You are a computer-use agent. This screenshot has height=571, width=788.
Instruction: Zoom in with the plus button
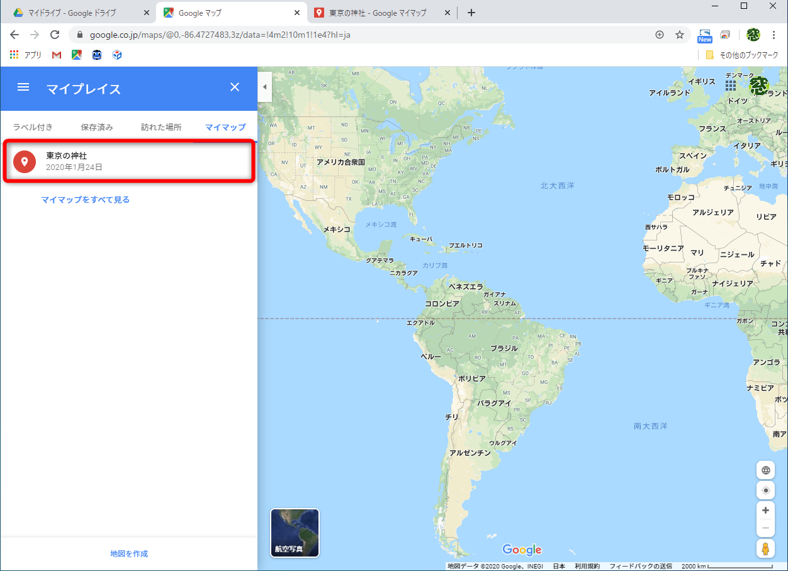click(x=766, y=511)
